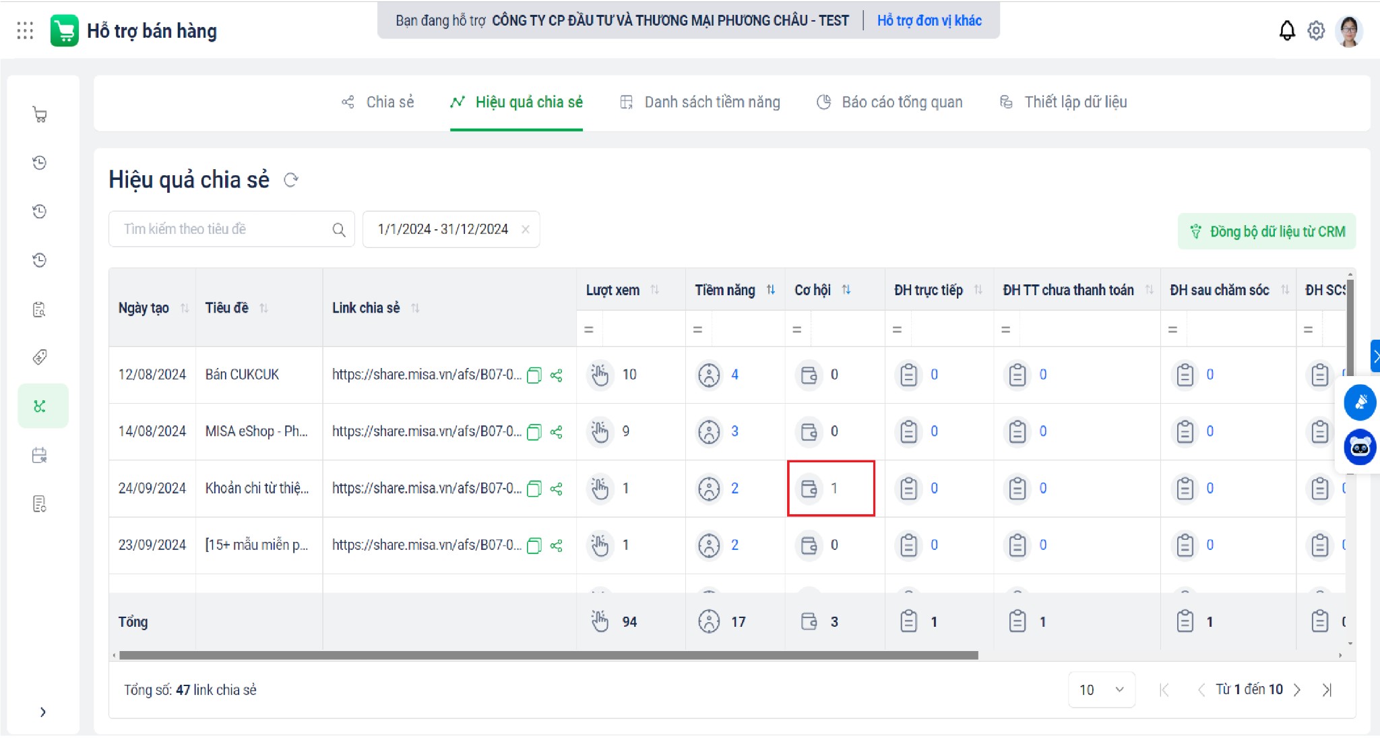Open filter operator for Lượt xem column
This screenshot has width=1380, height=738.
tap(589, 330)
